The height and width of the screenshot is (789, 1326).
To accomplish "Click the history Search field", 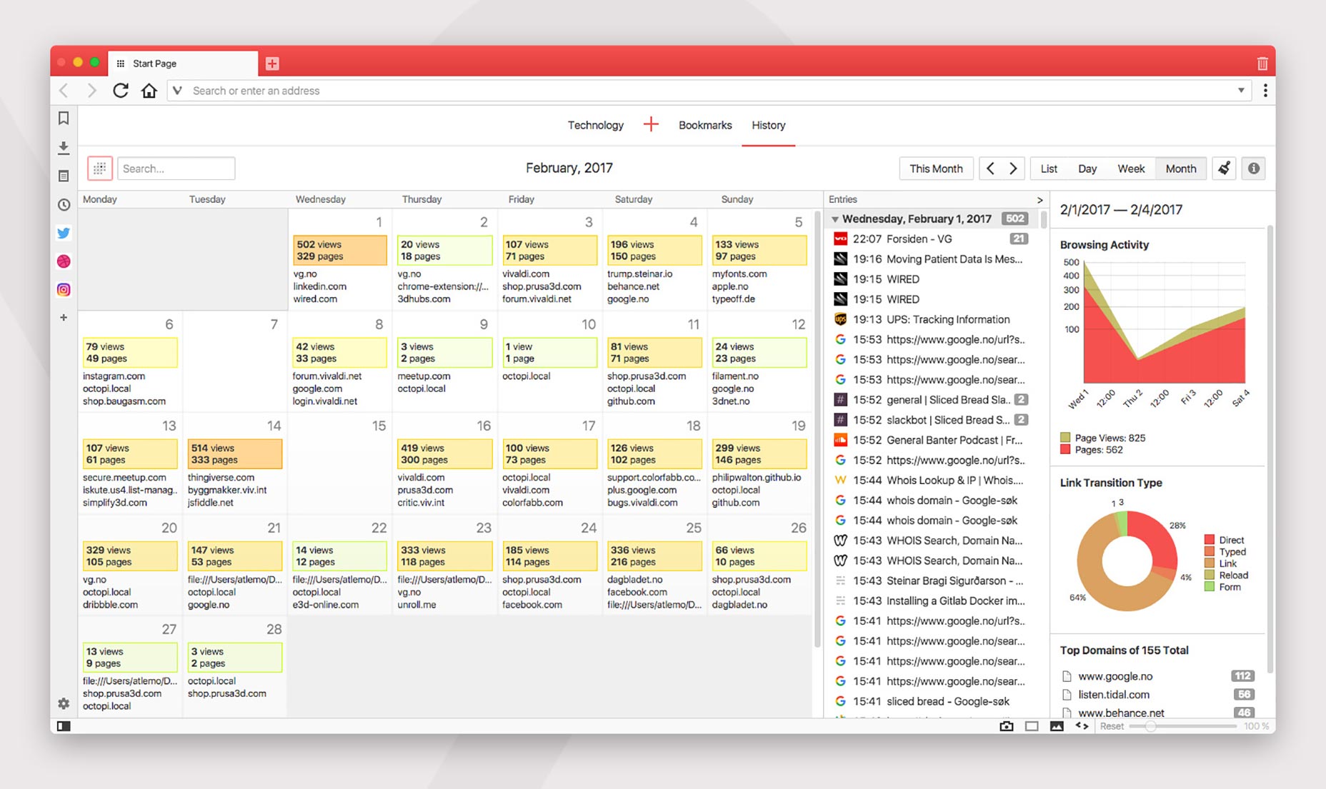I will (x=176, y=169).
